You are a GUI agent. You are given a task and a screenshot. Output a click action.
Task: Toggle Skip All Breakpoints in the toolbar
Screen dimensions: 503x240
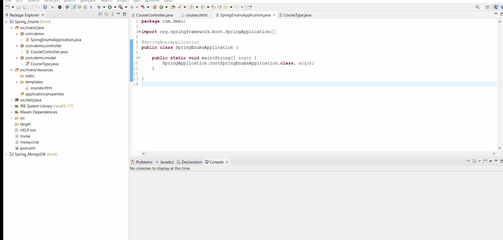[x=53, y=7]
